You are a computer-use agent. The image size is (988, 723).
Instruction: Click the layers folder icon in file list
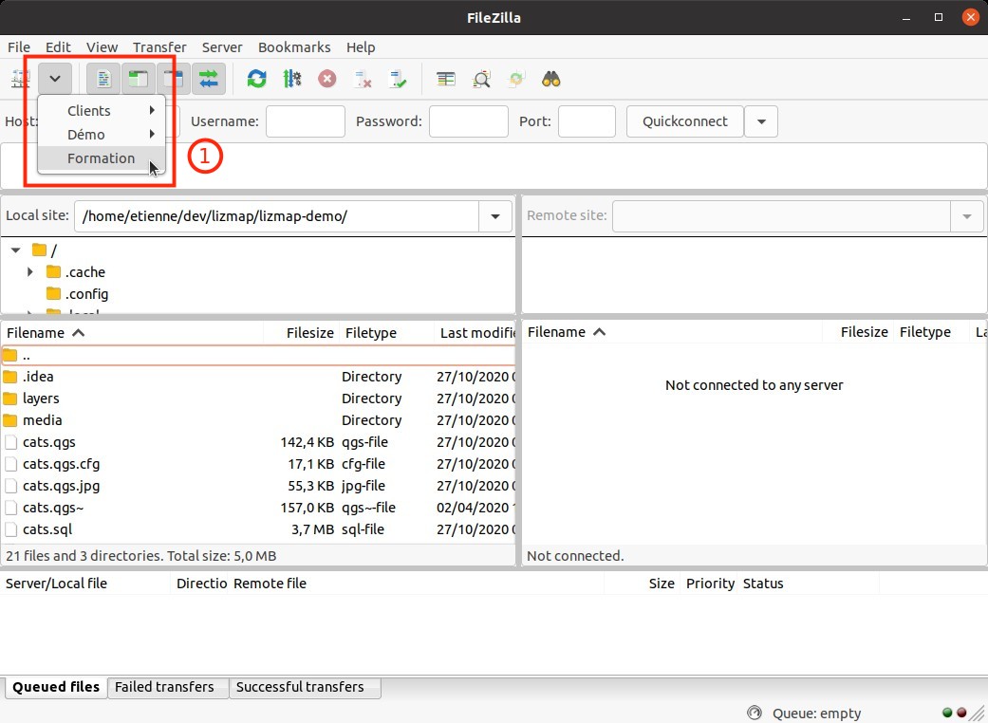pyautogui.click(x=10, y=398)
